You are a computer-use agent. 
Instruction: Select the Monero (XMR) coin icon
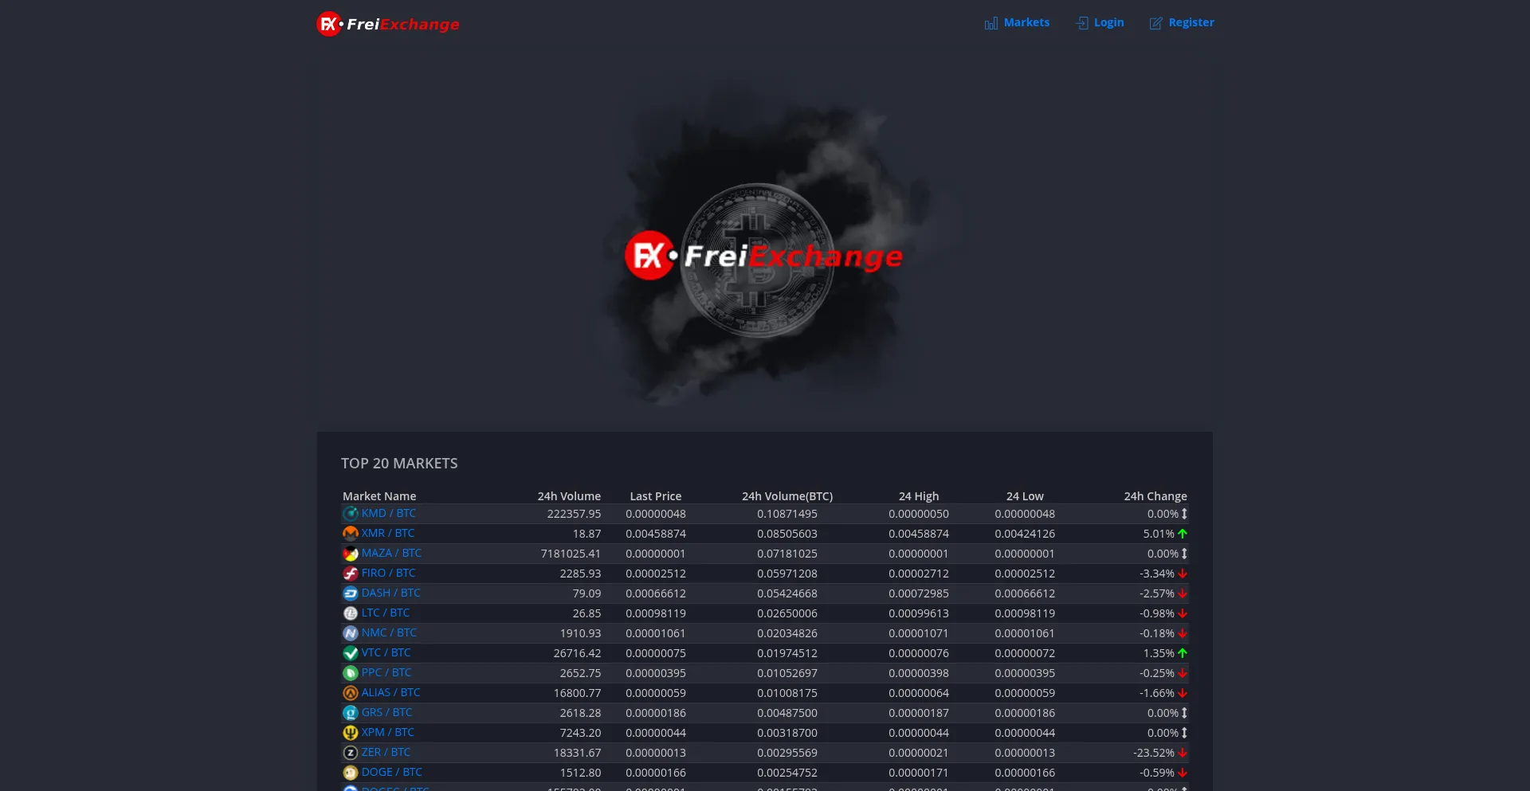(x=351, y=534)
